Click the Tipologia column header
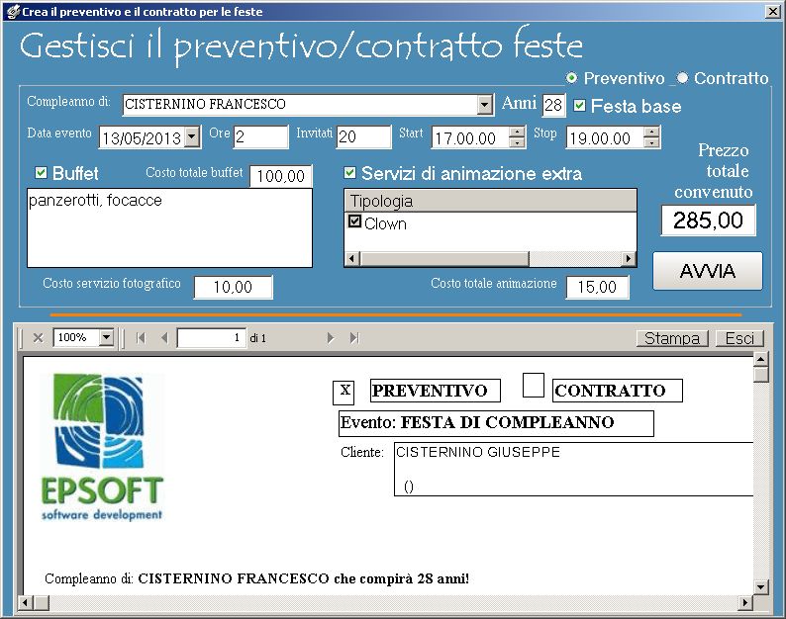 [x=490, y=201]
